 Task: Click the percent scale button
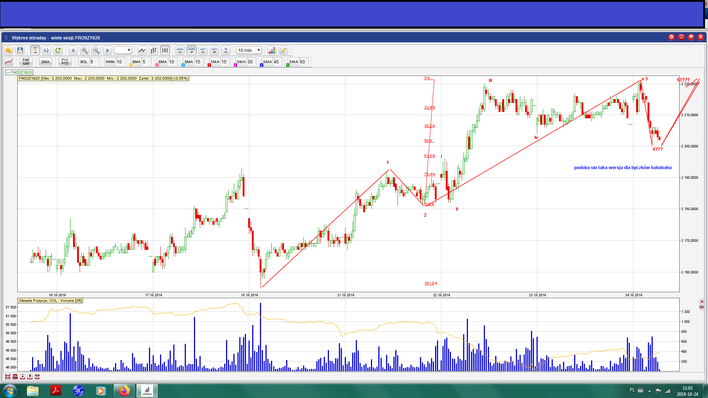pyautogui.click(x=226, y=50)
